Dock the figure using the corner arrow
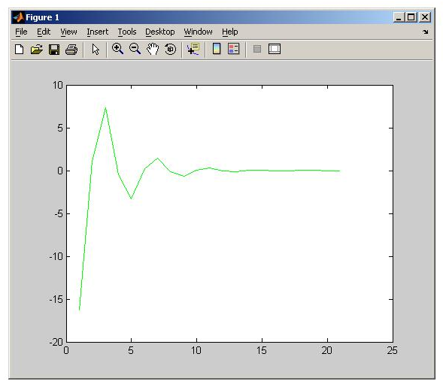 click(x=426, y=32)
